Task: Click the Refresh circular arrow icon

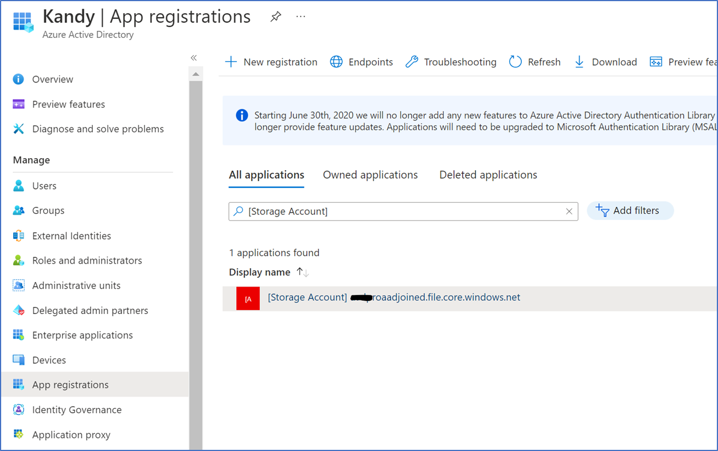Action: tap(516, 62)
